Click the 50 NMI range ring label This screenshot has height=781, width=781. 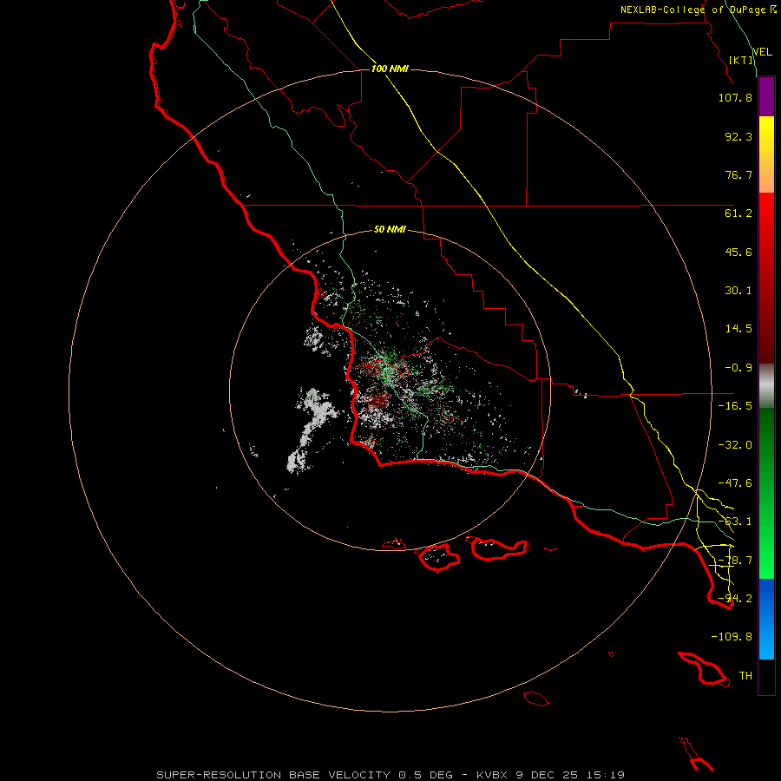(x=390, y=230)
